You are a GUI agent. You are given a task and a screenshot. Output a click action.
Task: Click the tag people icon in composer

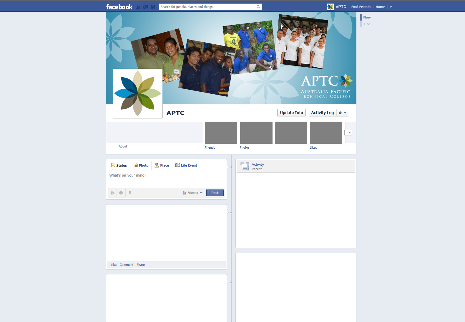click(112, 193)
